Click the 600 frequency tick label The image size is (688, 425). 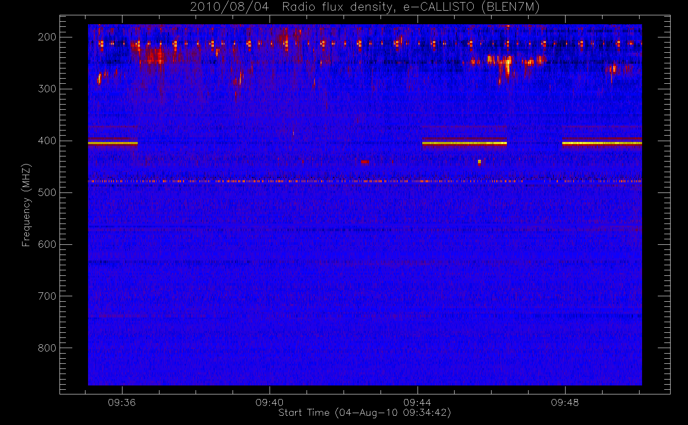(x=47, y=244)
